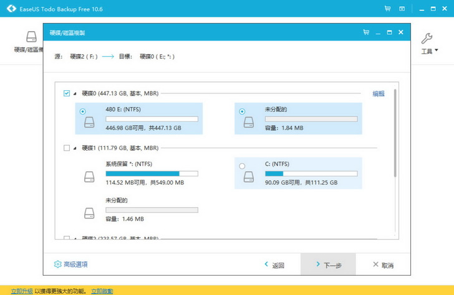The width and height of the screenshot is (454, 295).
Task: Uncheck the 硬碟0 checkbox
Action: (x=67, y=93)
